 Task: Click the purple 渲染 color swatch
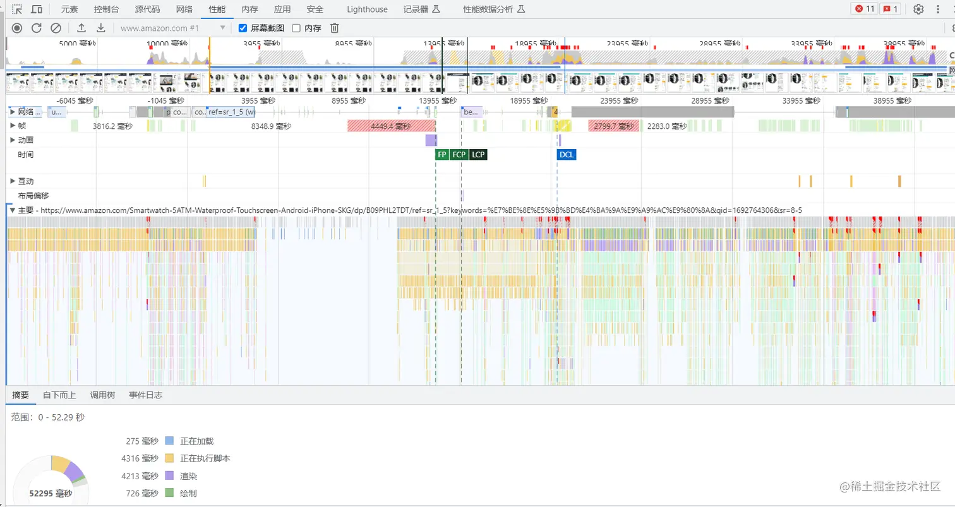pyautogui.click(x=169, y=476)
